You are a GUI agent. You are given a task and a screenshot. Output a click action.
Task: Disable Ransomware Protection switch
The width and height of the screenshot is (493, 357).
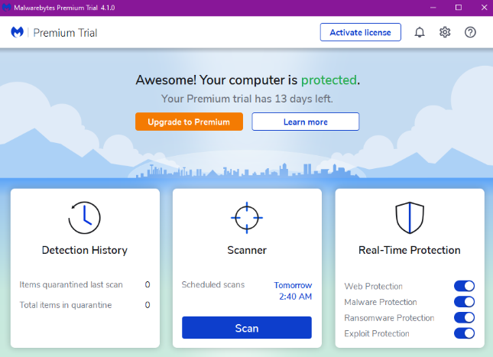tap(464, 317)
